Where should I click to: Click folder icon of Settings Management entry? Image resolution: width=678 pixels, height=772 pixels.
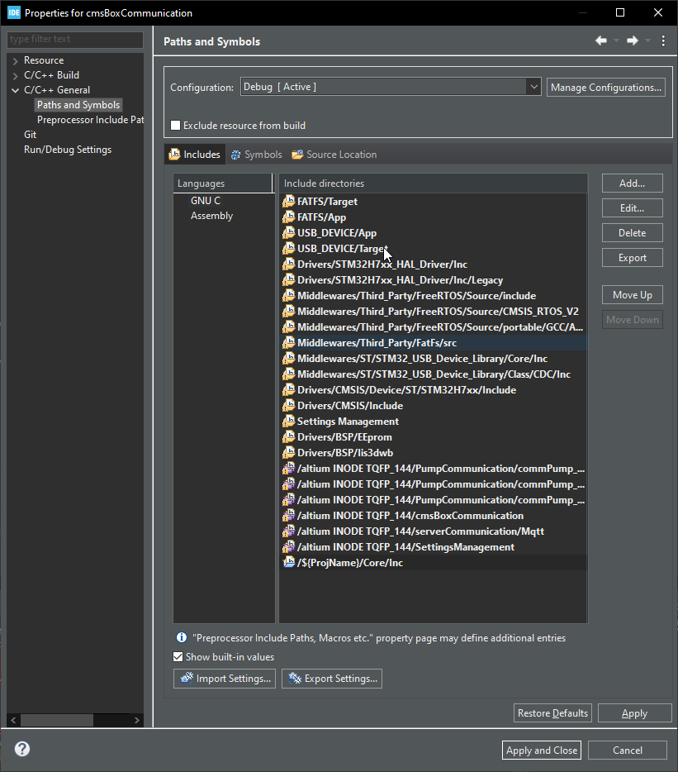tap(289, 421)
